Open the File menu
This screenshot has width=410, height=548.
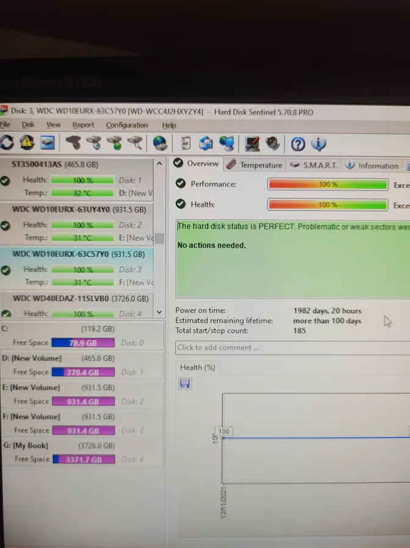5,124
